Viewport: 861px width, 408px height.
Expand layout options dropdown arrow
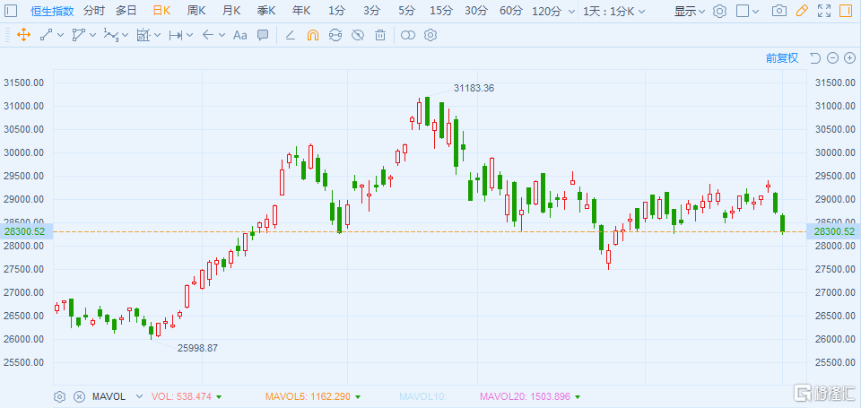(756, 11)
